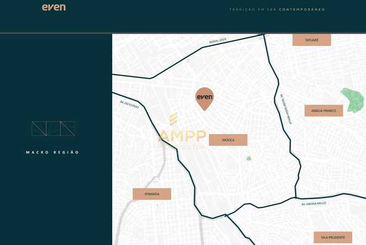
Task: Select the Anália Franco neighborhood label
Action: (324, 111)
